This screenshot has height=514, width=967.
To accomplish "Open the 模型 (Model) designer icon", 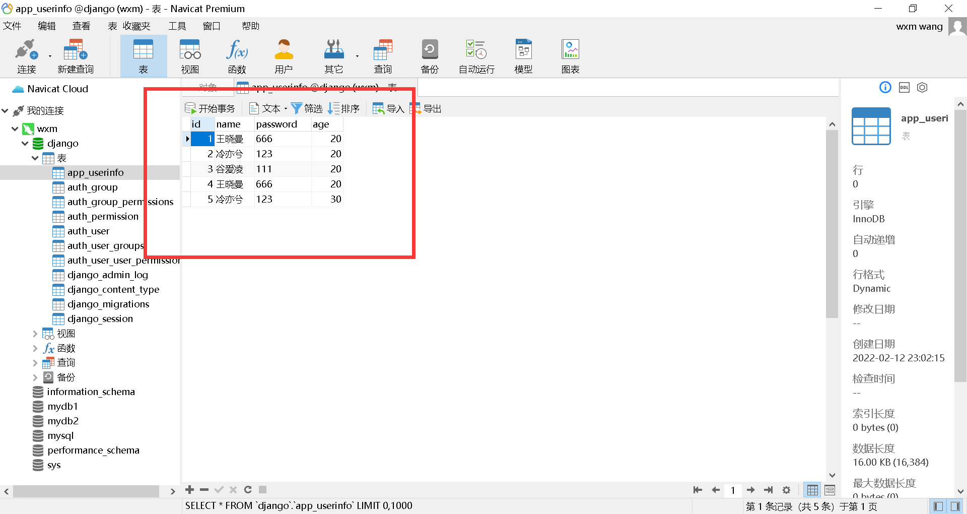I will [523, 55].
